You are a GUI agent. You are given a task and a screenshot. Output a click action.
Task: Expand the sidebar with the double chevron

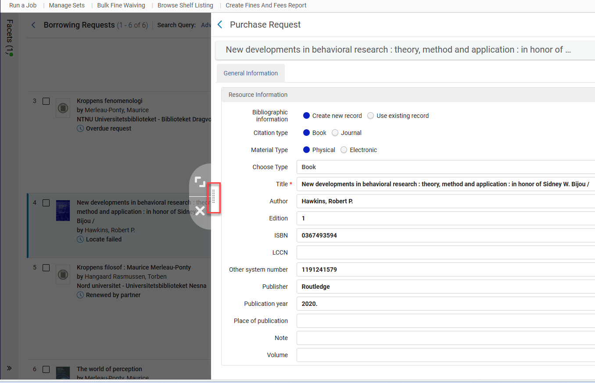(x=9, y=368)
